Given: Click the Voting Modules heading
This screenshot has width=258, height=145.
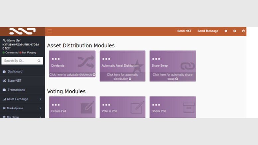Looking at the screenshot, I should point(66,91).
